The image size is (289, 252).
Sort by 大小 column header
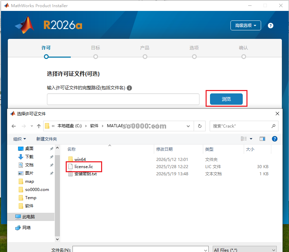[250, 149]
